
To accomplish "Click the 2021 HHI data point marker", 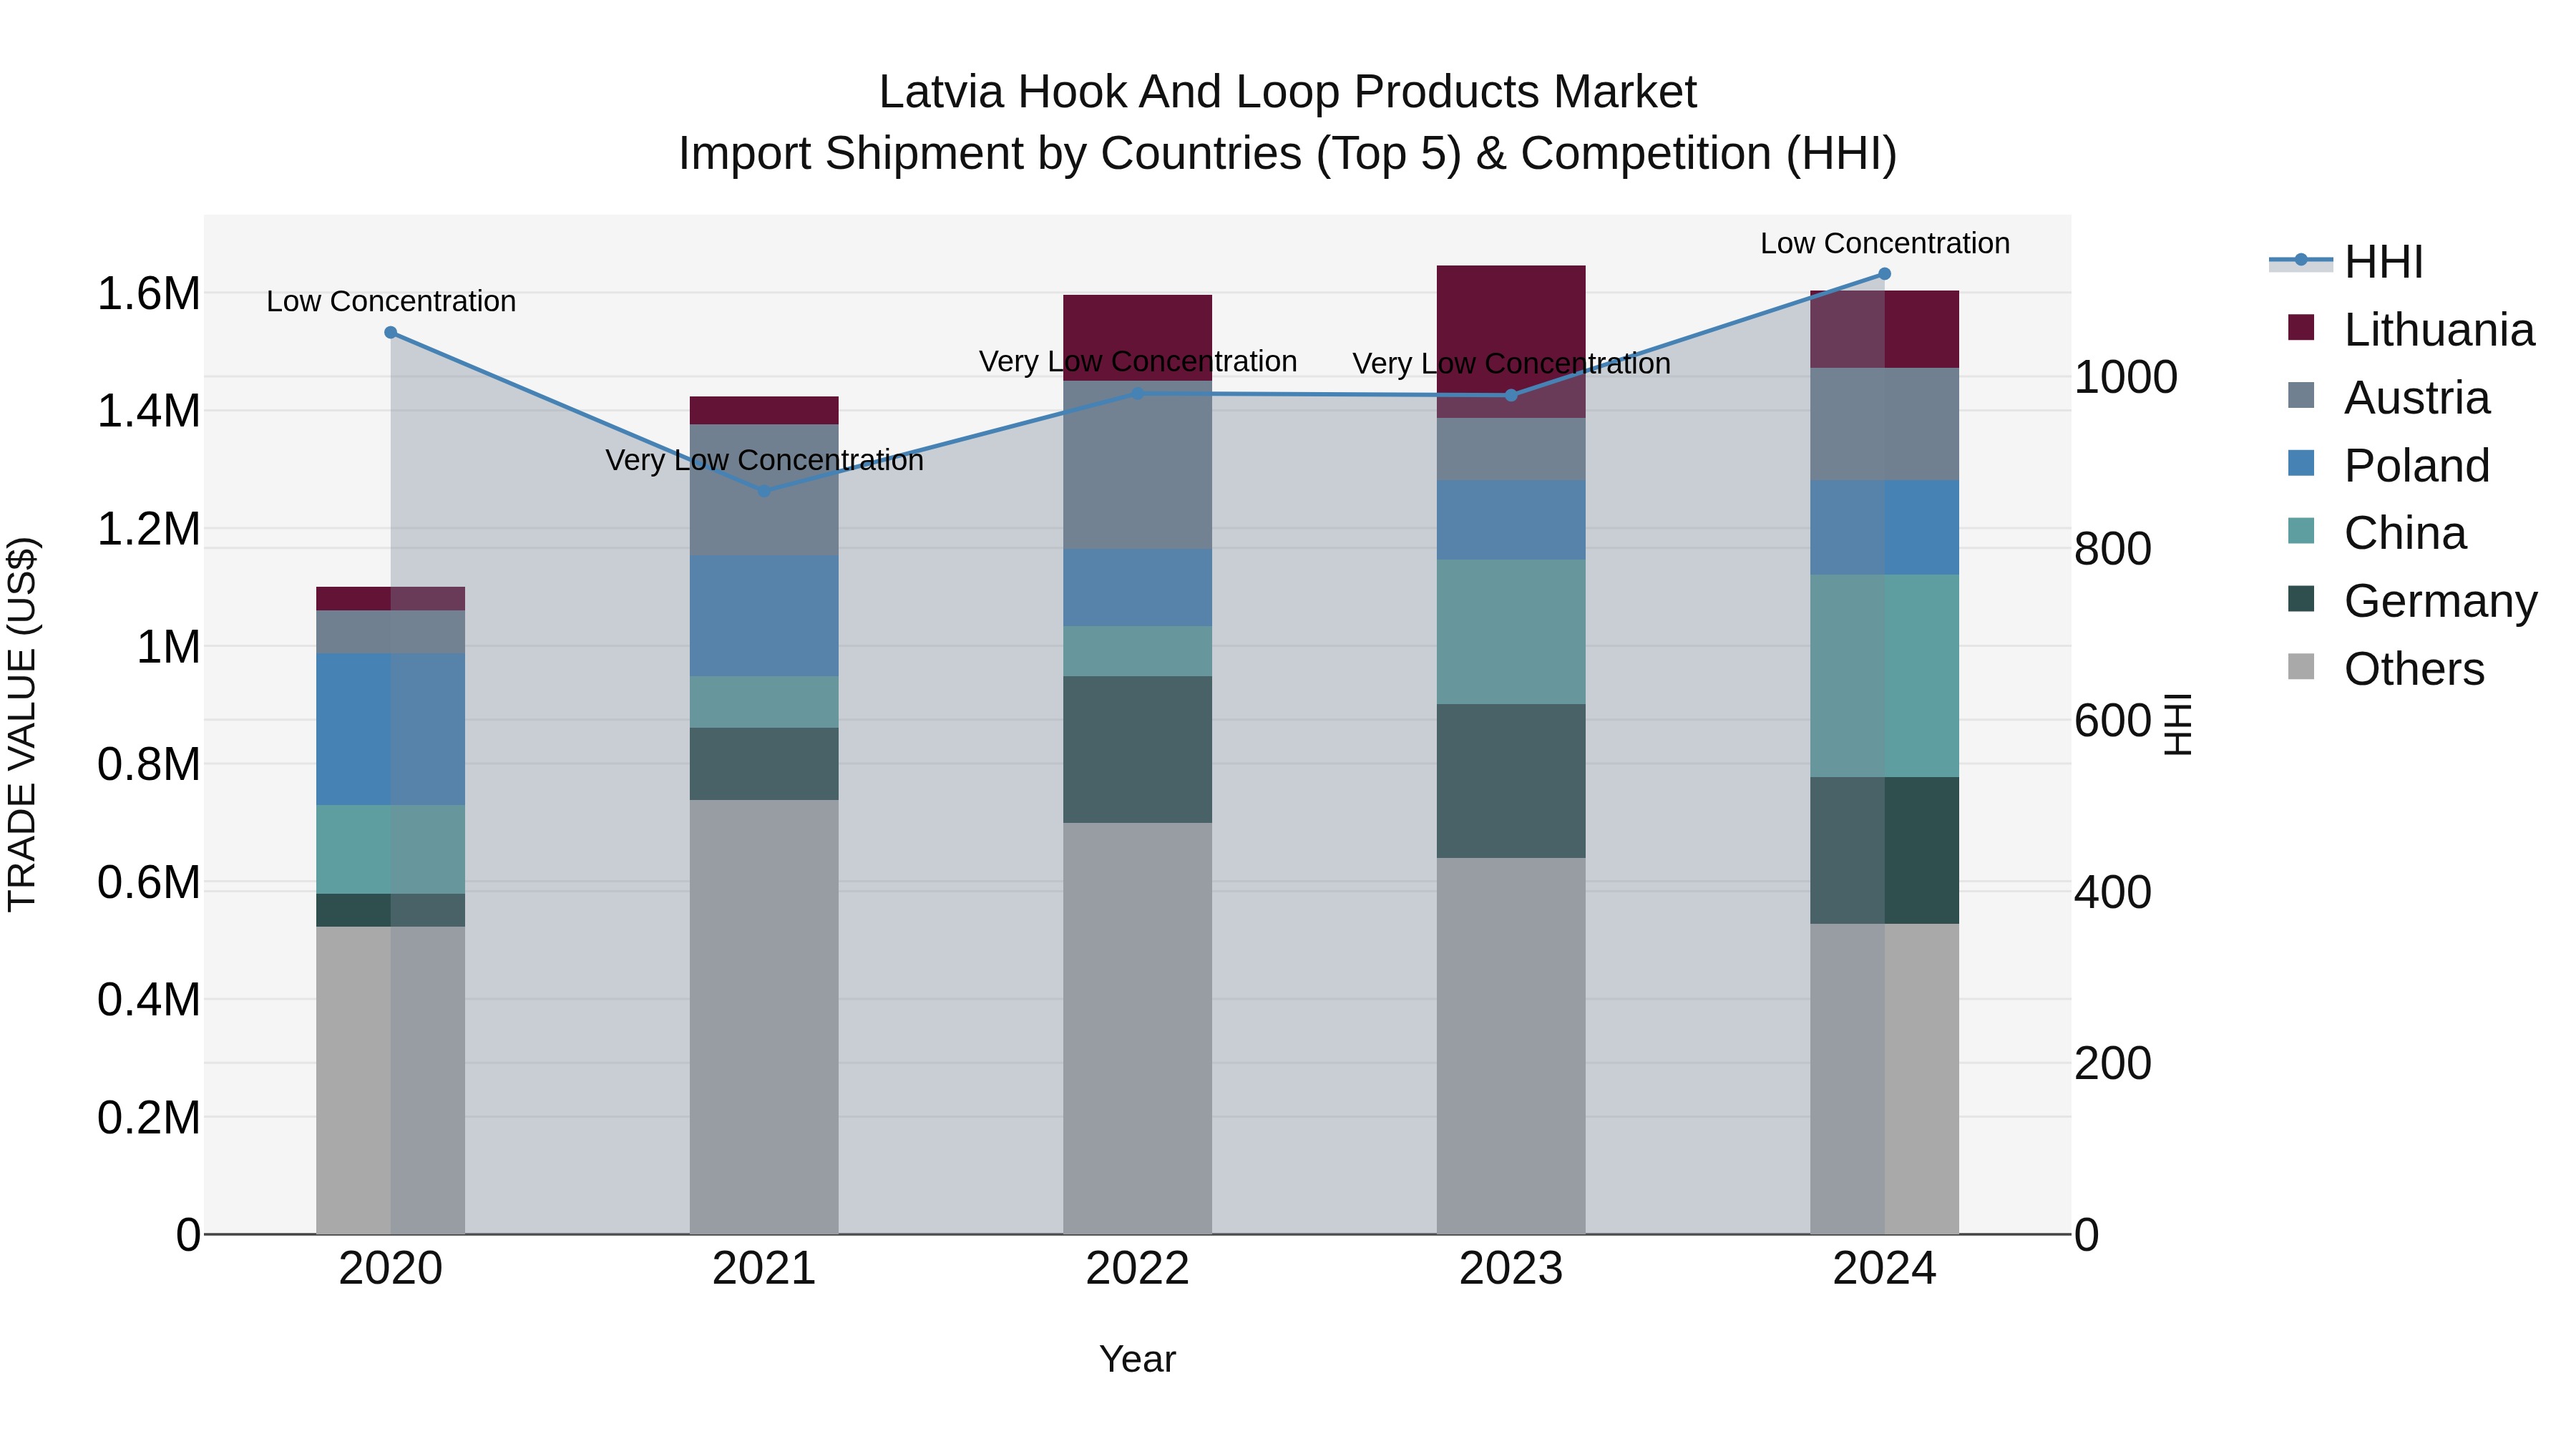I will [764, 491].
